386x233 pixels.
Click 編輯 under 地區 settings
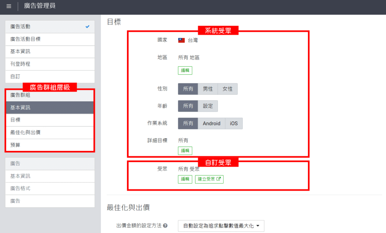coord(185,70)
